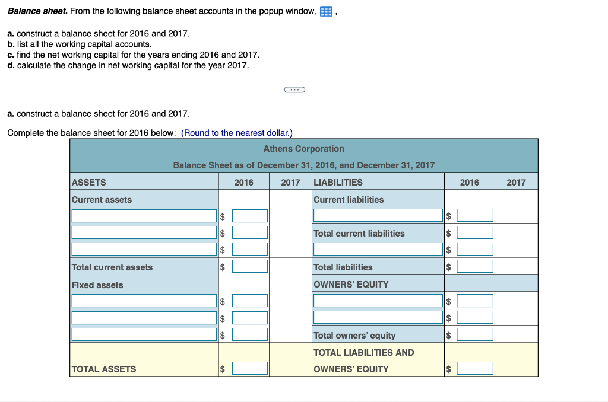This screenshot has width=608, height=402.
Task: Select the first Fixed assets name field
Action: pyautogui.click(x=142, y=301)
